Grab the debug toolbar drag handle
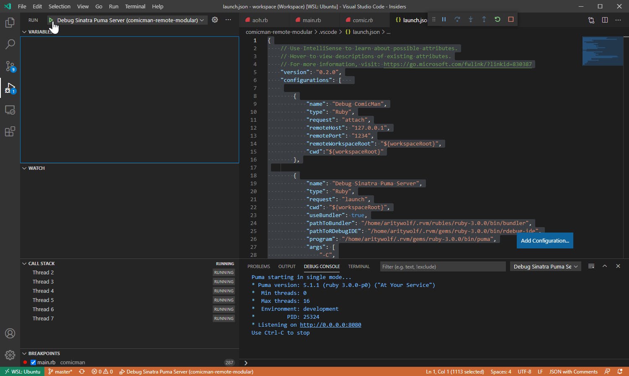 (x=434, y=19)
